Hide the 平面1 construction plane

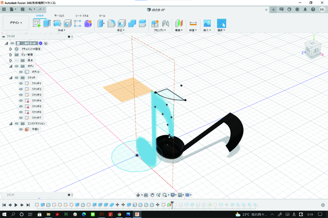[21, 129]
